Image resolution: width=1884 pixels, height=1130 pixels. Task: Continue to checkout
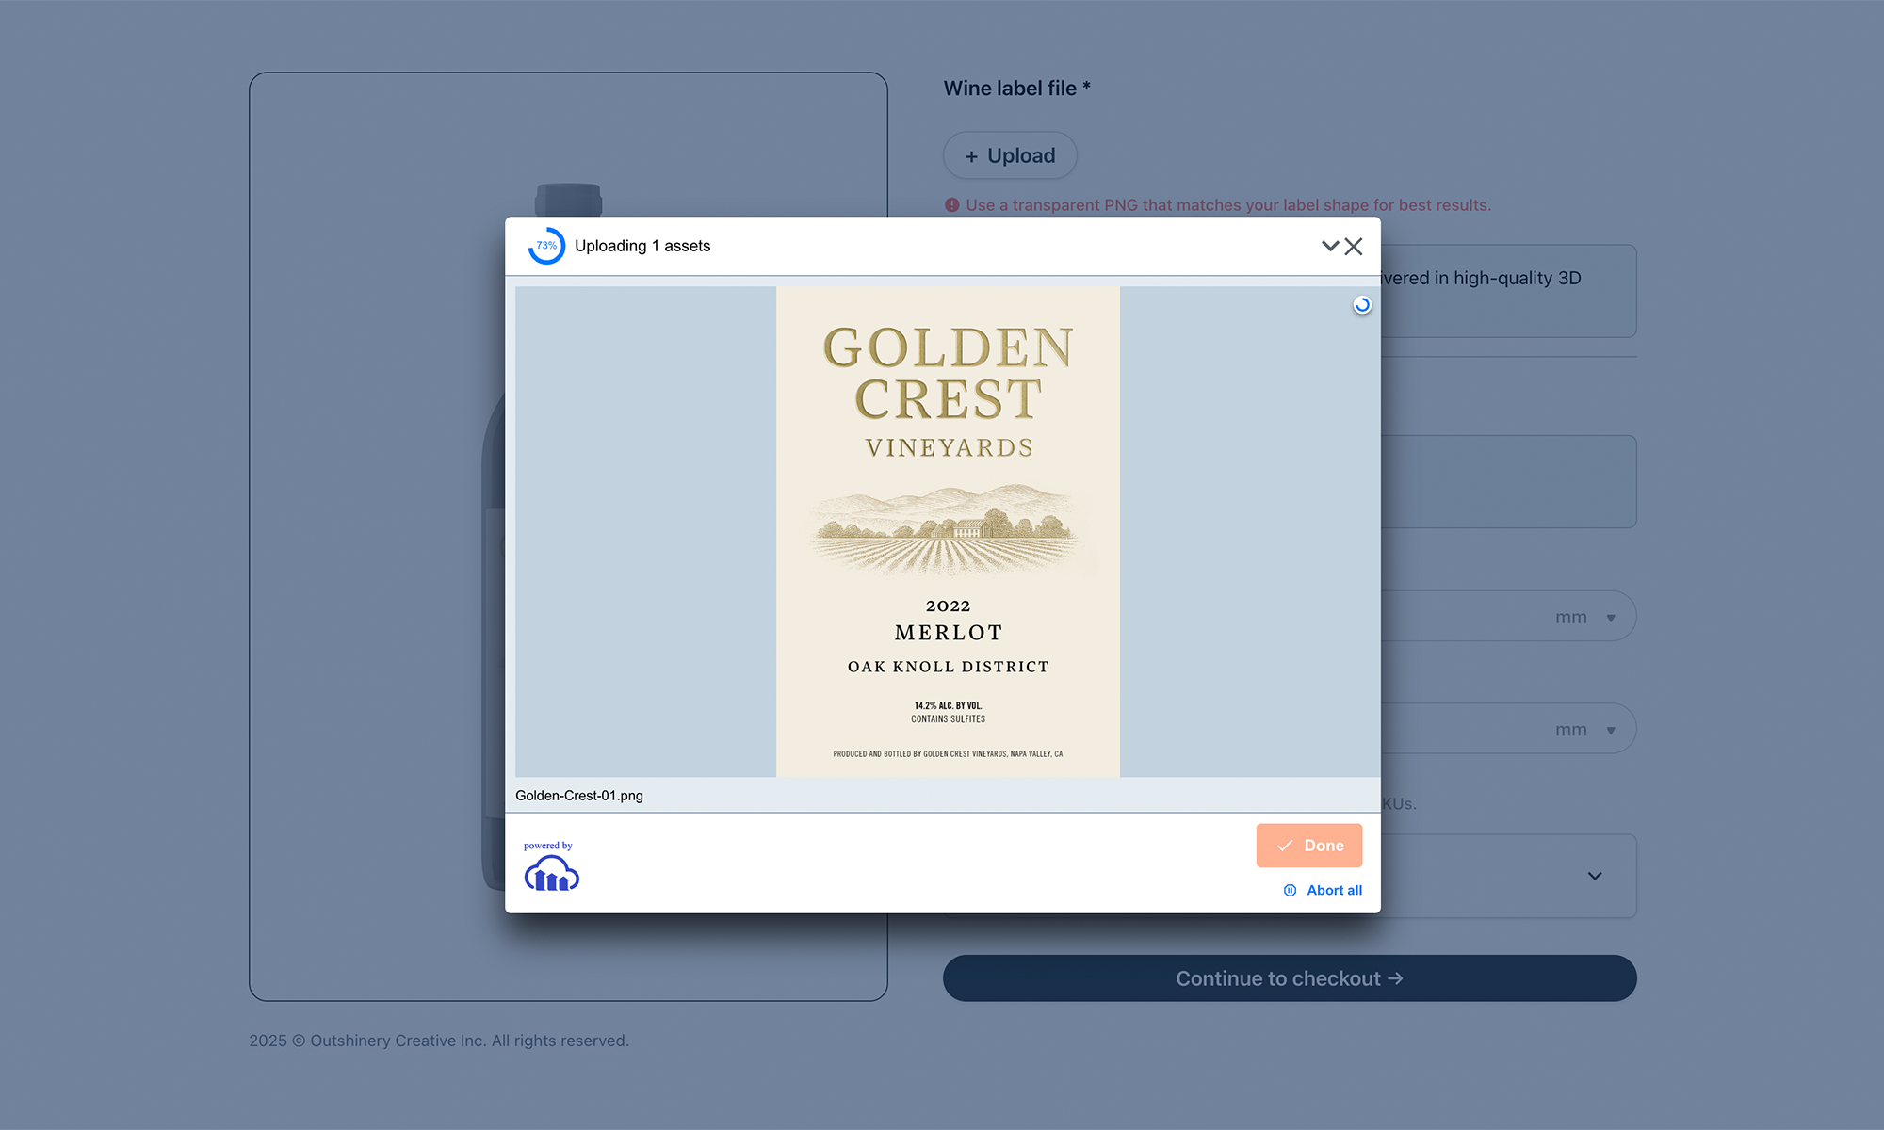click(x=1290, y=978)
